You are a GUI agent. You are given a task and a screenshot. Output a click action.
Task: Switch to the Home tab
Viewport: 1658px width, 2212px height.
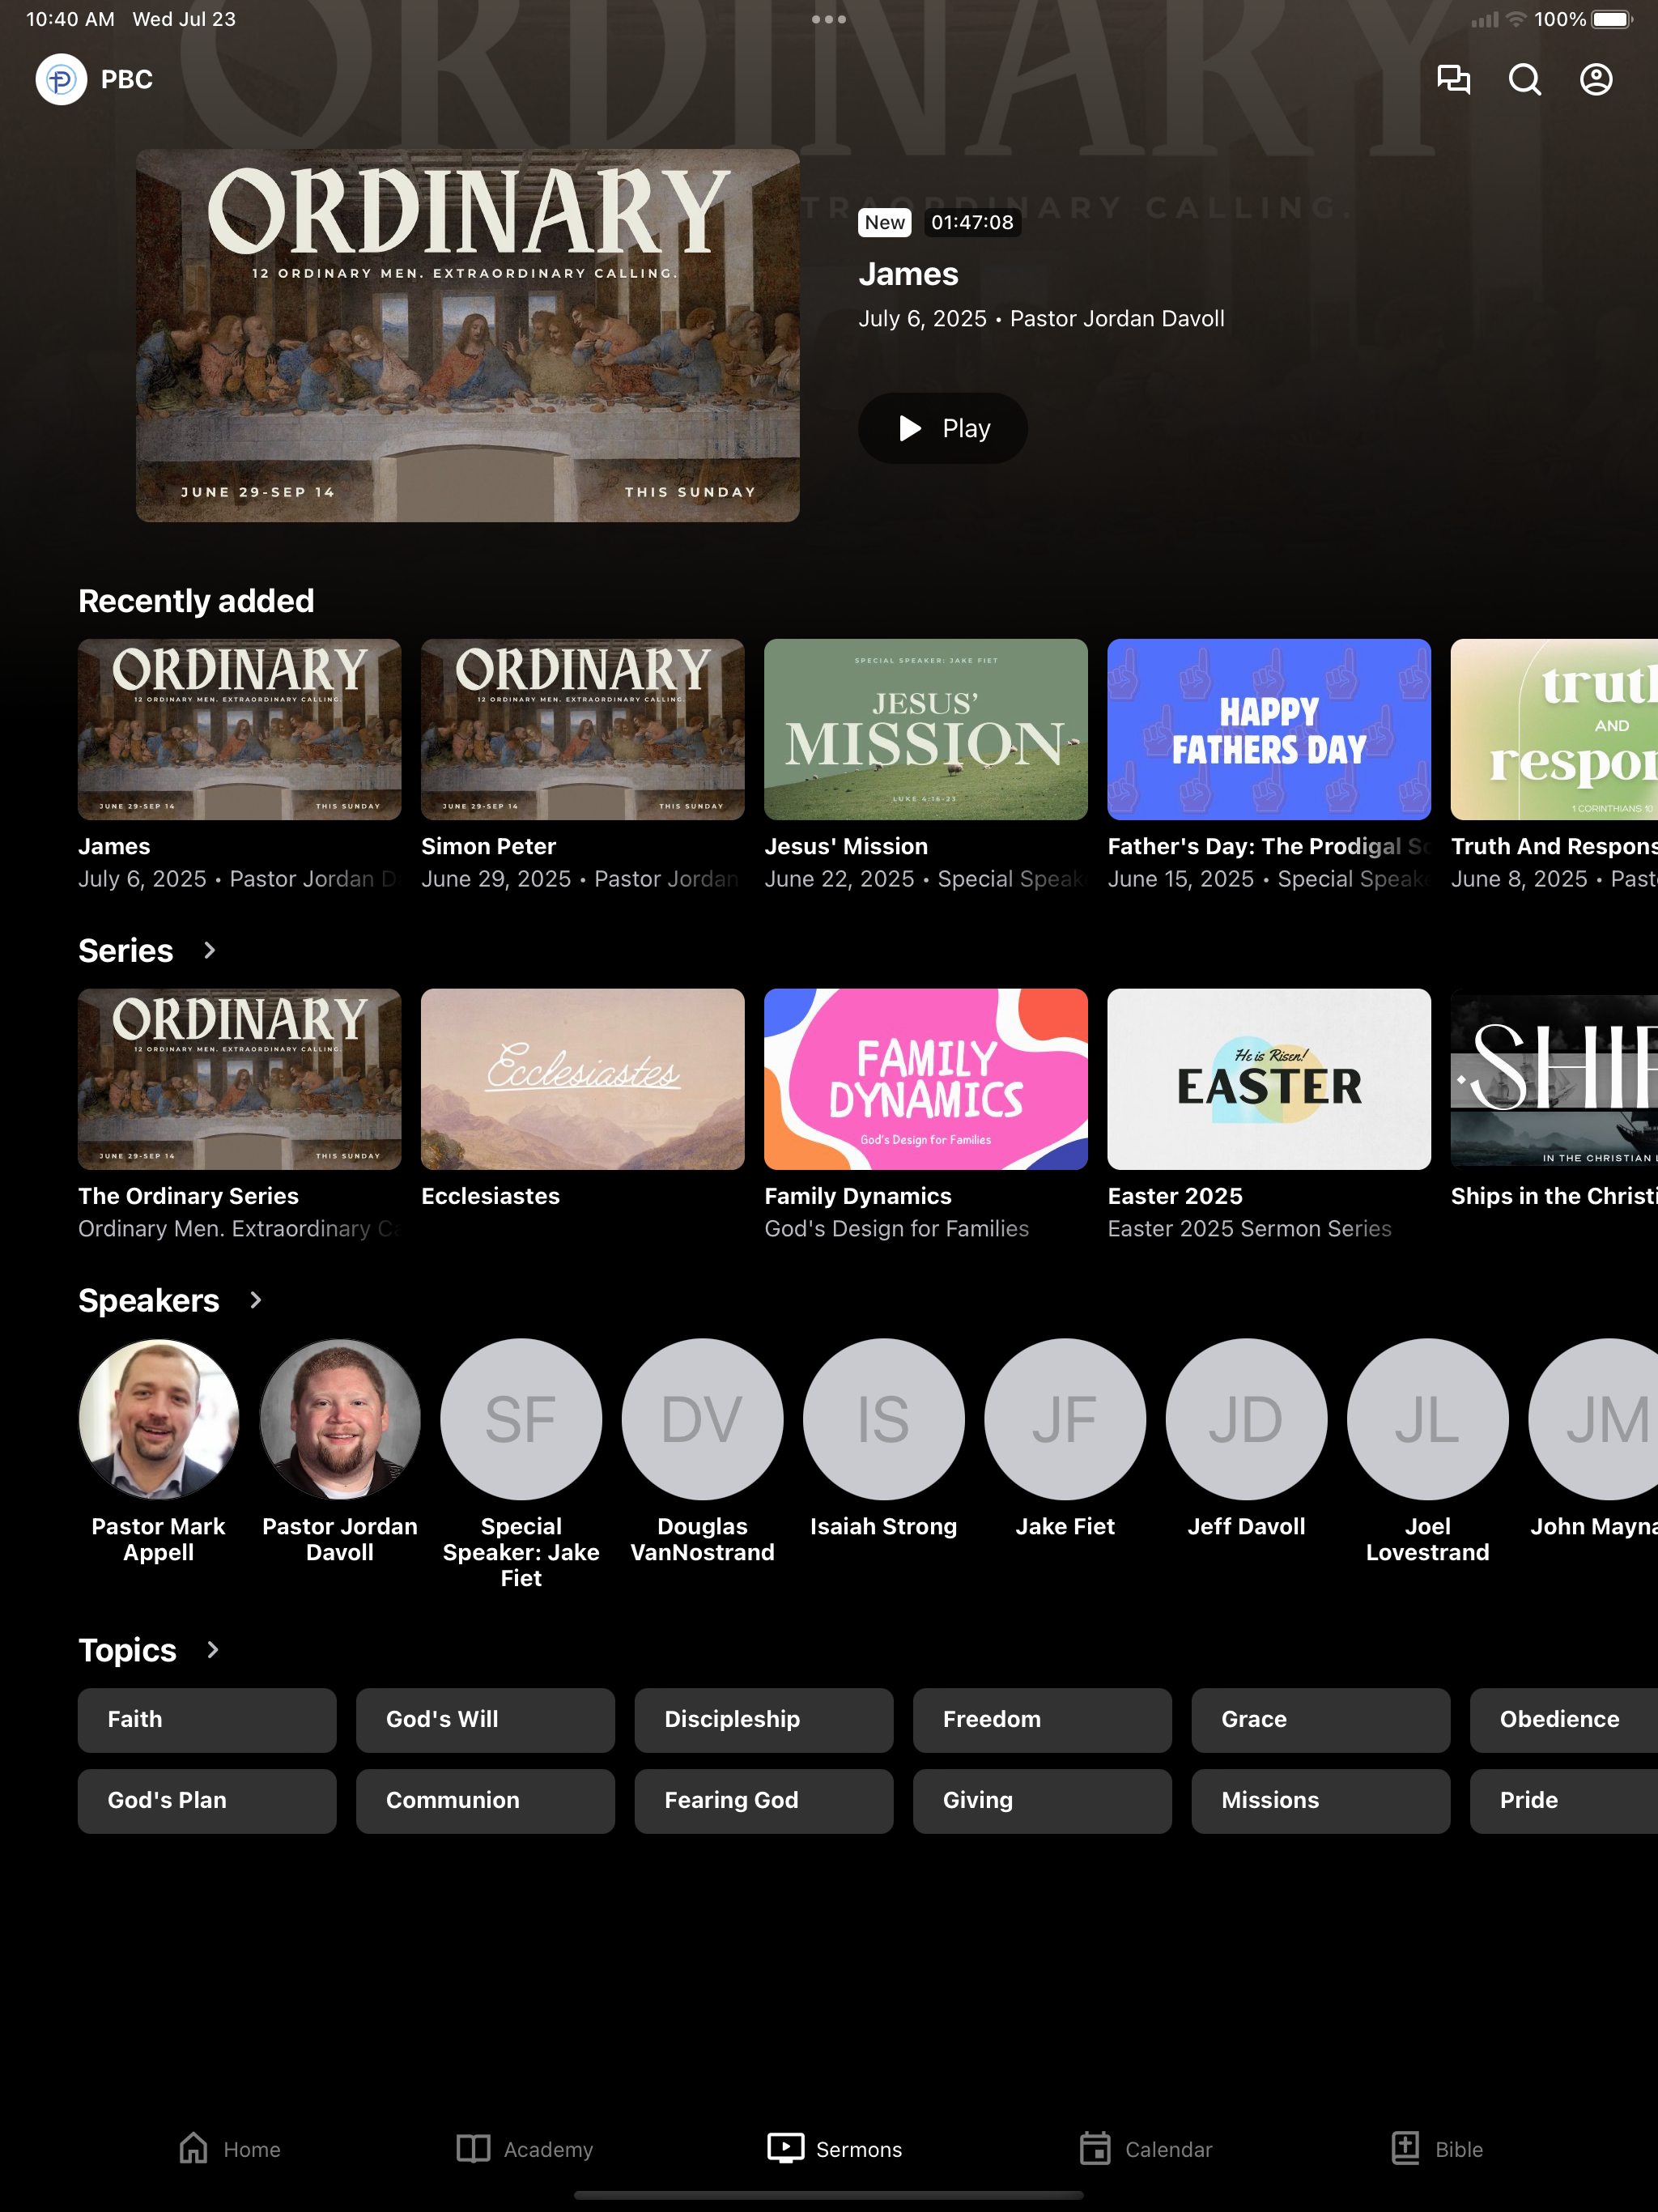point(229,2149)
